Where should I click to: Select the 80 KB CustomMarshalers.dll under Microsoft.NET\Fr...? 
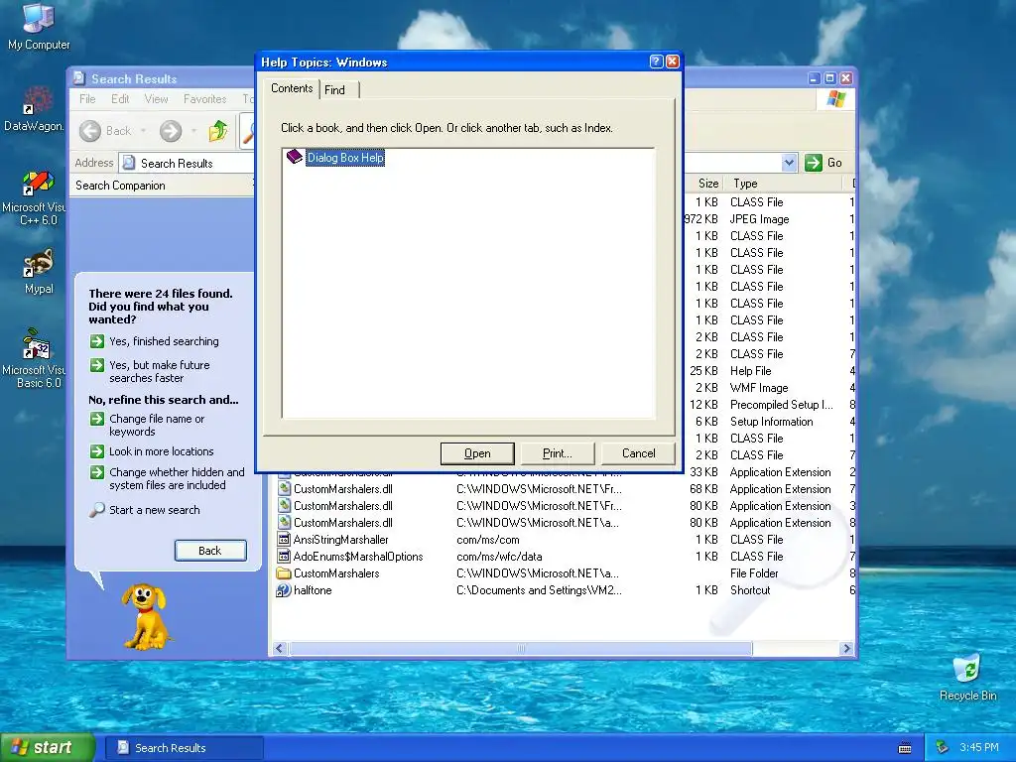coord(342,506)
